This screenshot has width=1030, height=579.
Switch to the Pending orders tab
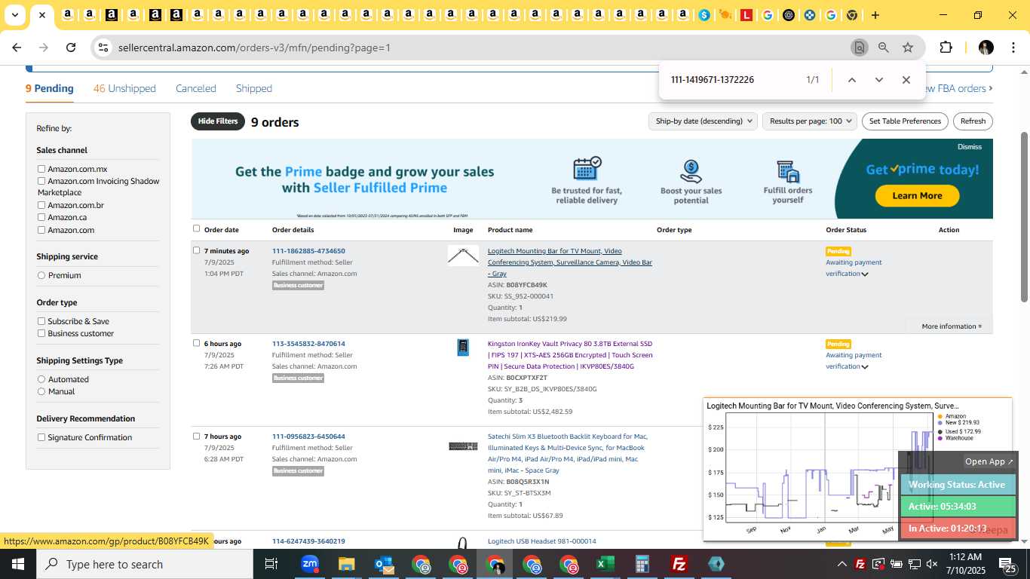[x=50, y=88]
